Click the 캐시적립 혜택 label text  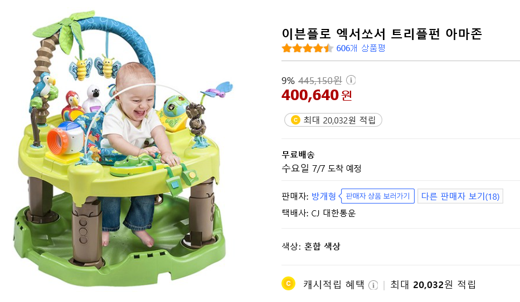(x=333, y=284)
